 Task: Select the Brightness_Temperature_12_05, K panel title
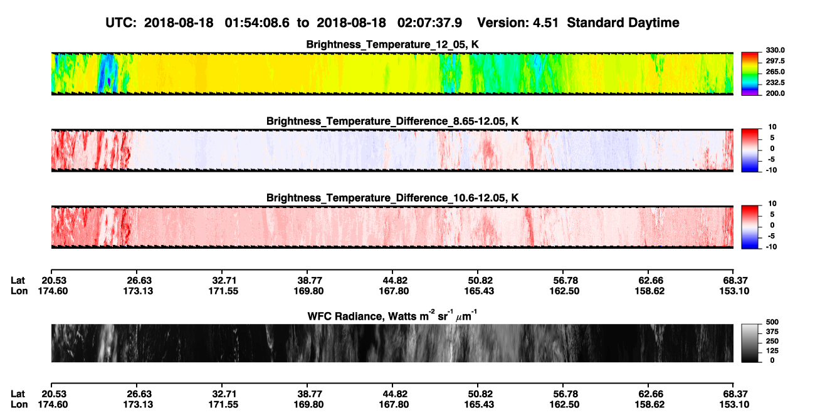point(392,44)
